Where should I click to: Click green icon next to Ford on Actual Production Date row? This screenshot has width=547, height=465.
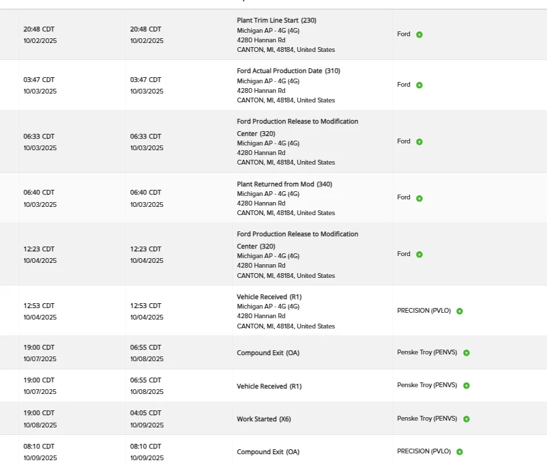[419, 85]
